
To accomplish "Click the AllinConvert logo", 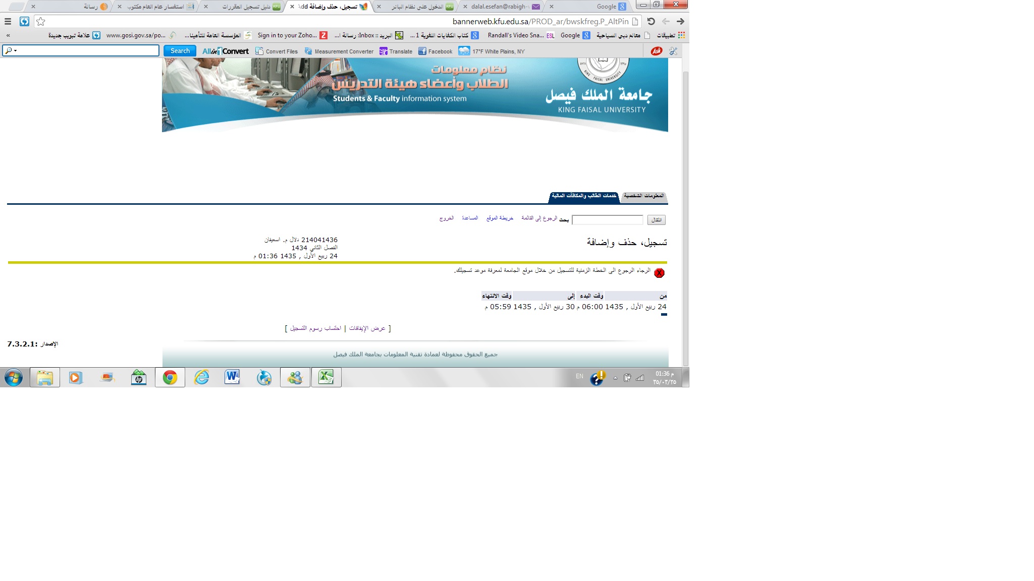I will 225,51.
